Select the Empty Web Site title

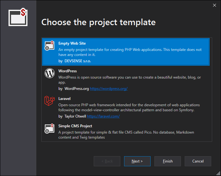pyautogui.click(x=72, y=43)
